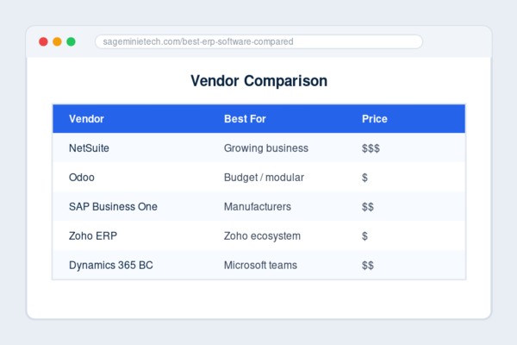Select the Zoho ERP vendor cell
The height and width of the screenshot is (345, 517).
(x=93, y=236)
